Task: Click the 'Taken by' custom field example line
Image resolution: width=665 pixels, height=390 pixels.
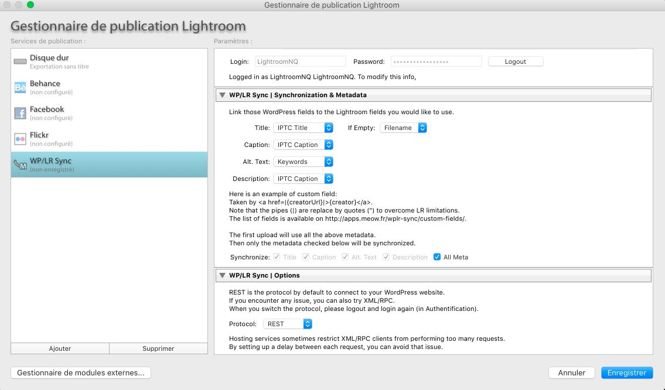Action: (301, 202)
